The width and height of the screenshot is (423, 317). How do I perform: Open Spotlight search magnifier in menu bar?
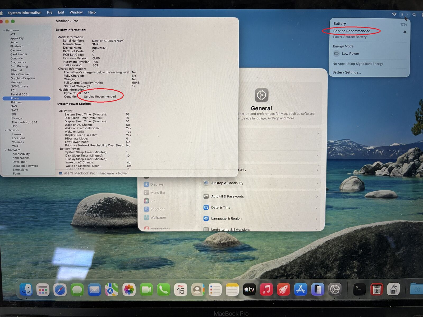click(414, 15)
